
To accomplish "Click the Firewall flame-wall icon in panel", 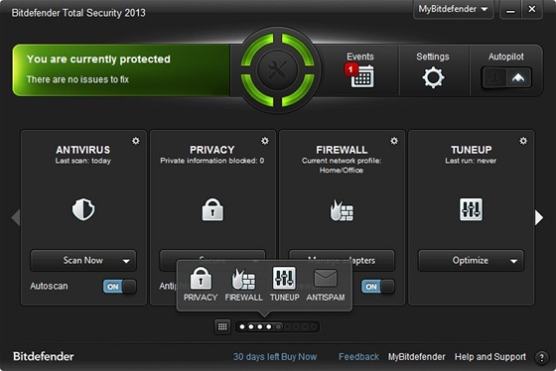I will point(342,210).
